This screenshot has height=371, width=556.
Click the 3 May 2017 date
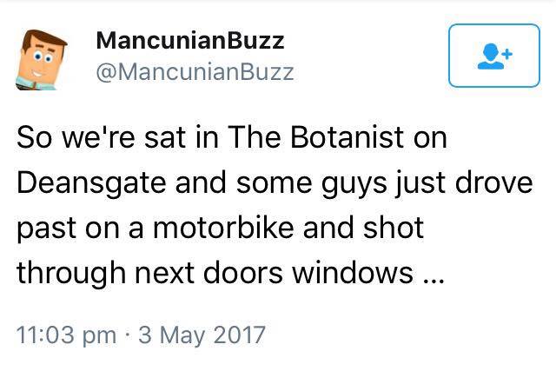(x=202, y=335)
